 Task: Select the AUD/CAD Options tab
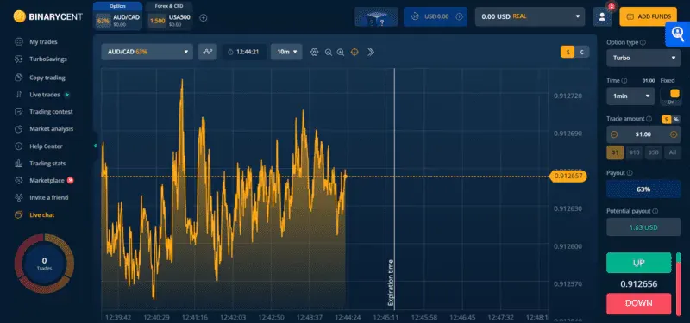coord(117,16)
